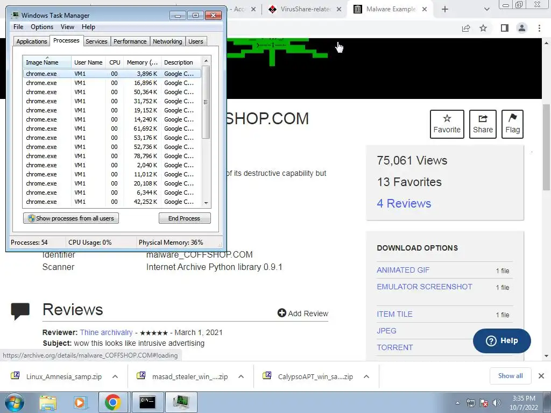
Task: Click the page scrollbar down arrow
Action: 547,355
